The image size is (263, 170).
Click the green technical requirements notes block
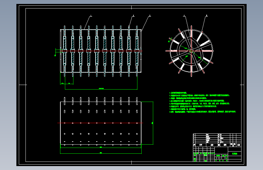click(x=203, y=102)
